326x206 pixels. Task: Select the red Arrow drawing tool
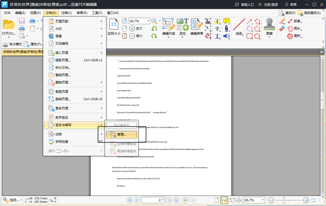tap(249, 21)
